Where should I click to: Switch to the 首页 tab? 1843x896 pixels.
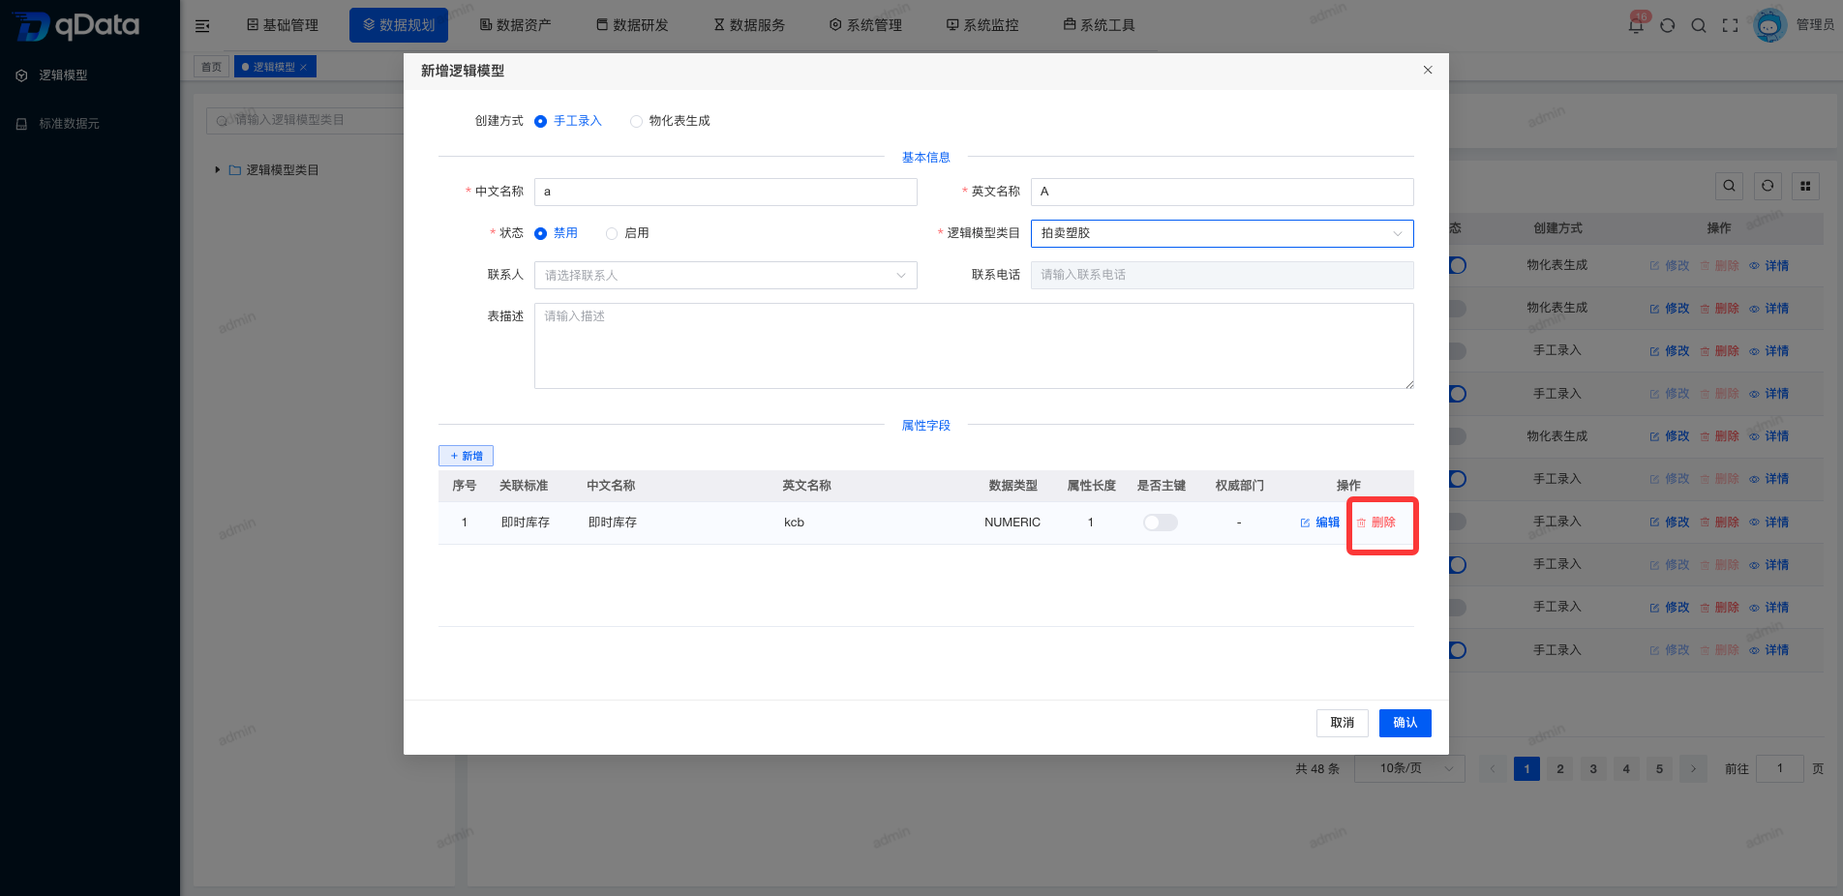(211, 67)
